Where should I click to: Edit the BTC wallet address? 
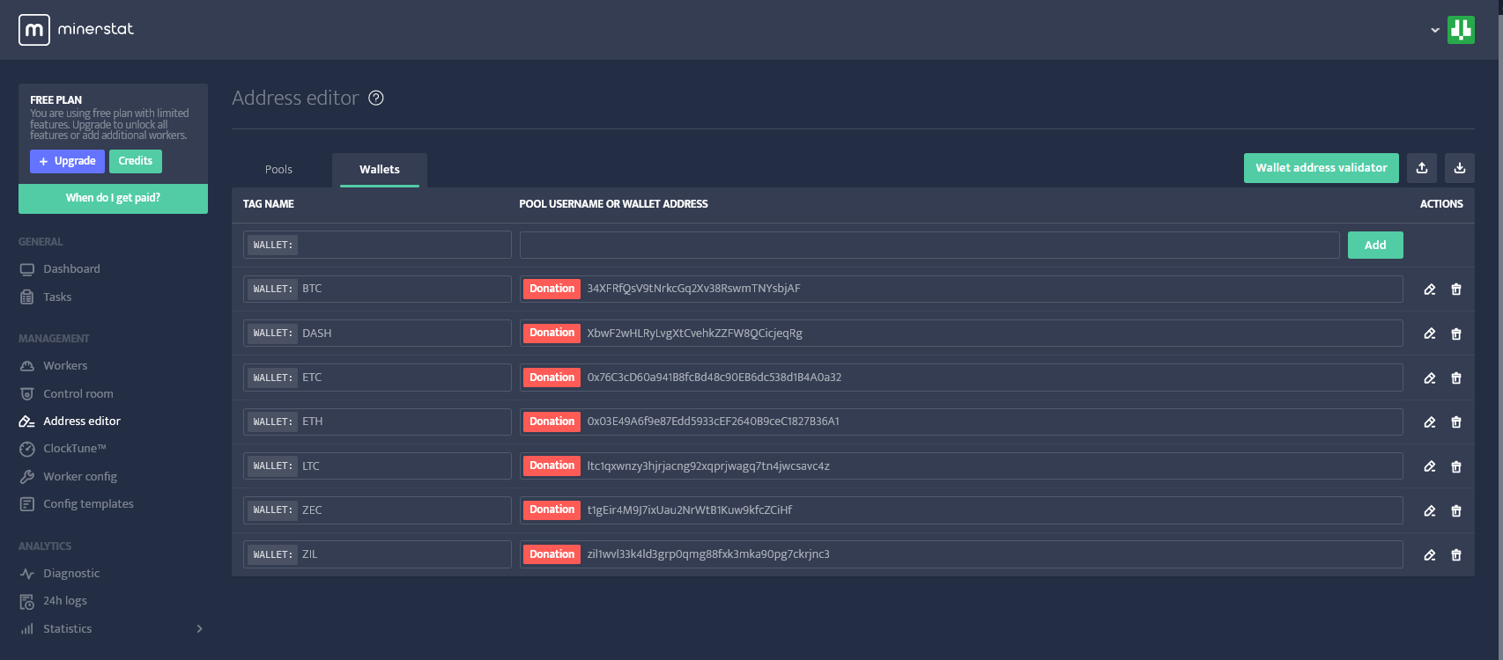click(x=1430, y=290)
